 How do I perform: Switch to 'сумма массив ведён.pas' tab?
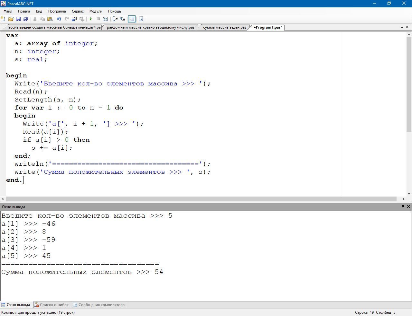click(224, 27)
